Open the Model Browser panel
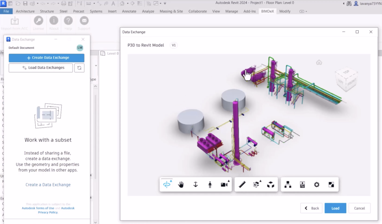The height and width of the screenshot is (224, 382). click(x=288, y=184)
